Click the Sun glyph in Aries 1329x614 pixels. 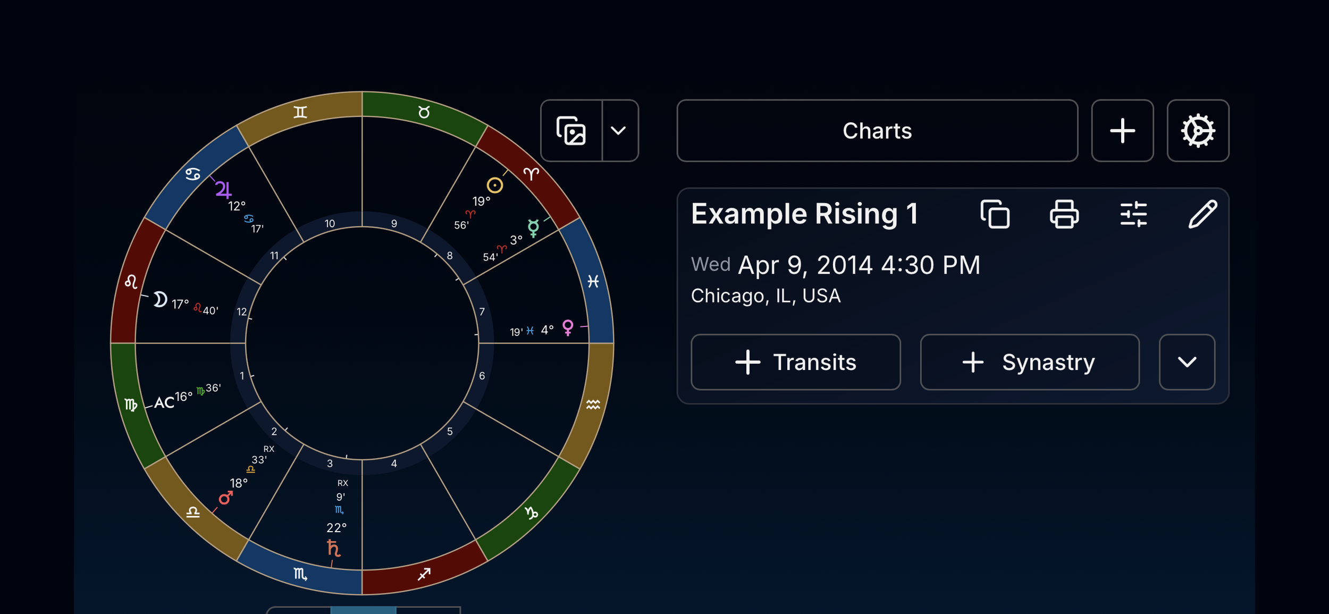495,185
